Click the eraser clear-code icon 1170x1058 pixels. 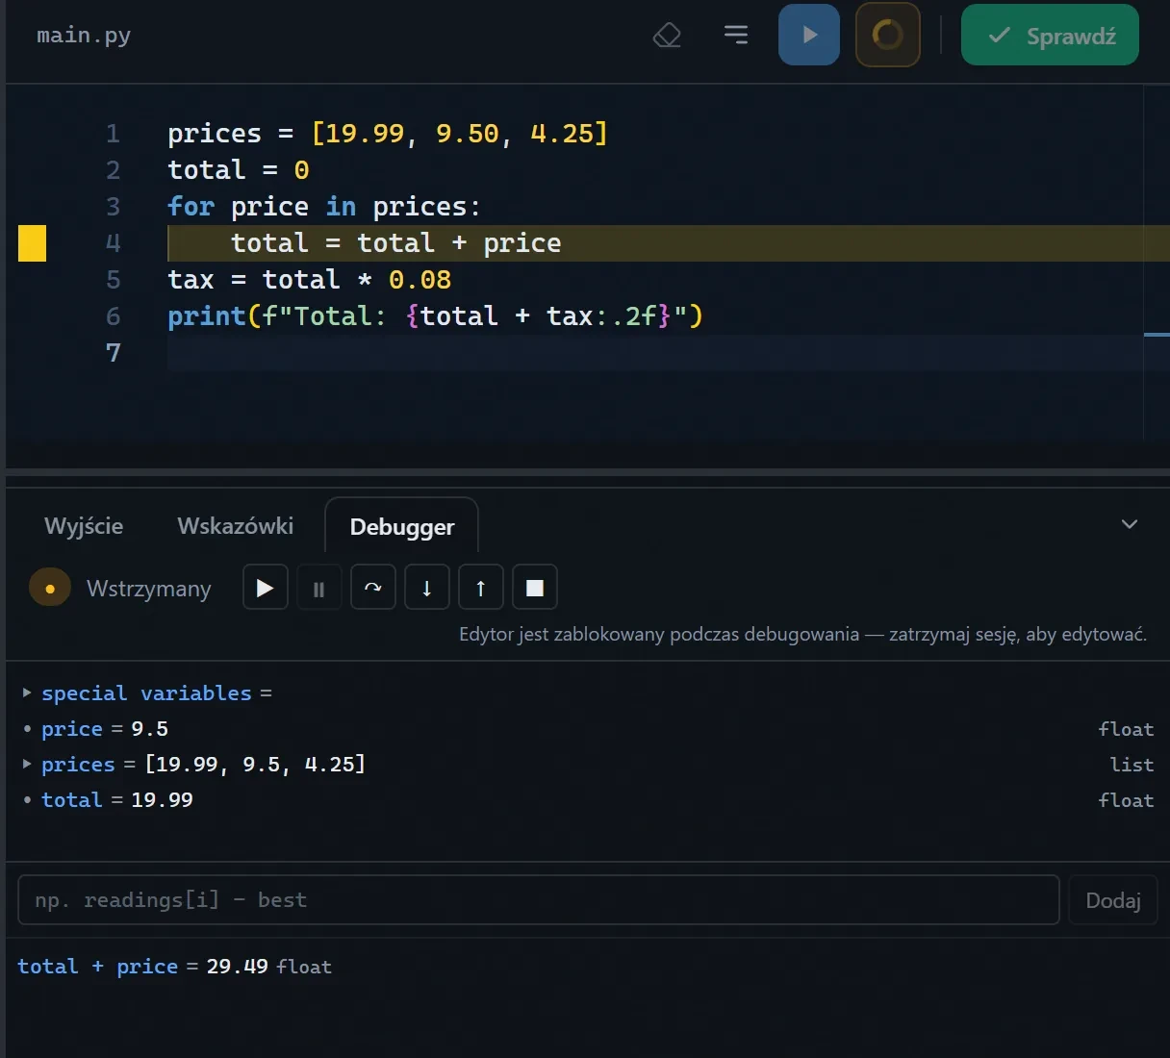(667, 36)
